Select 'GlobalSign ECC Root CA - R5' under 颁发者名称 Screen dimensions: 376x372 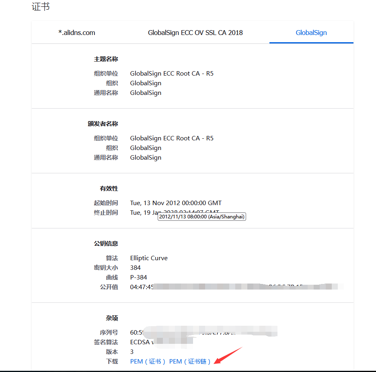coord(172,138)
